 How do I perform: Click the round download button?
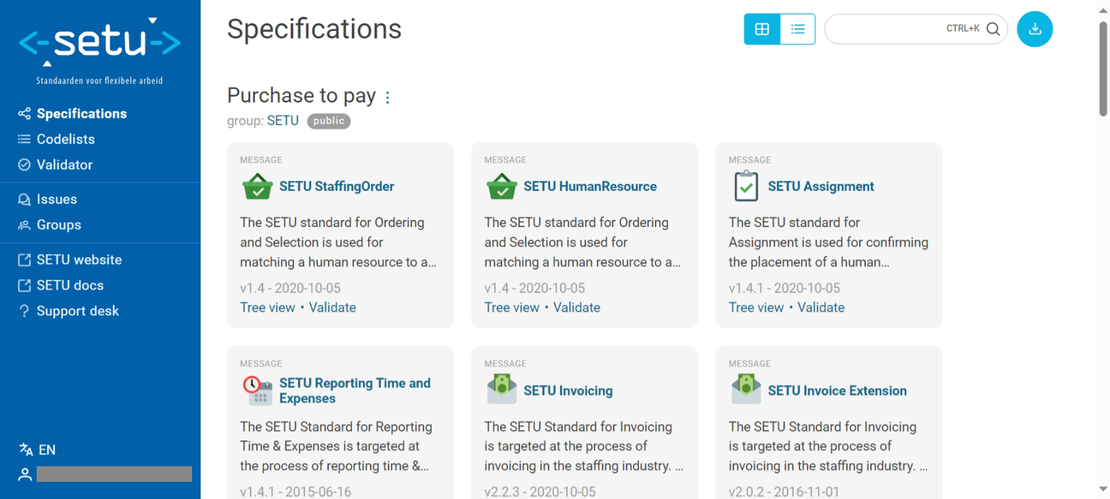(1035, 29)
